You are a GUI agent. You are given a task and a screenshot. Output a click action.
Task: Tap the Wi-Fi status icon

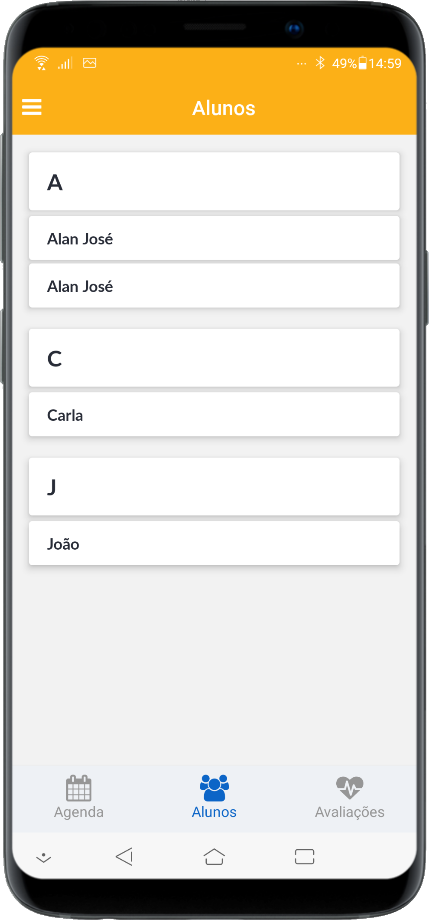click(x=42, y=63)
